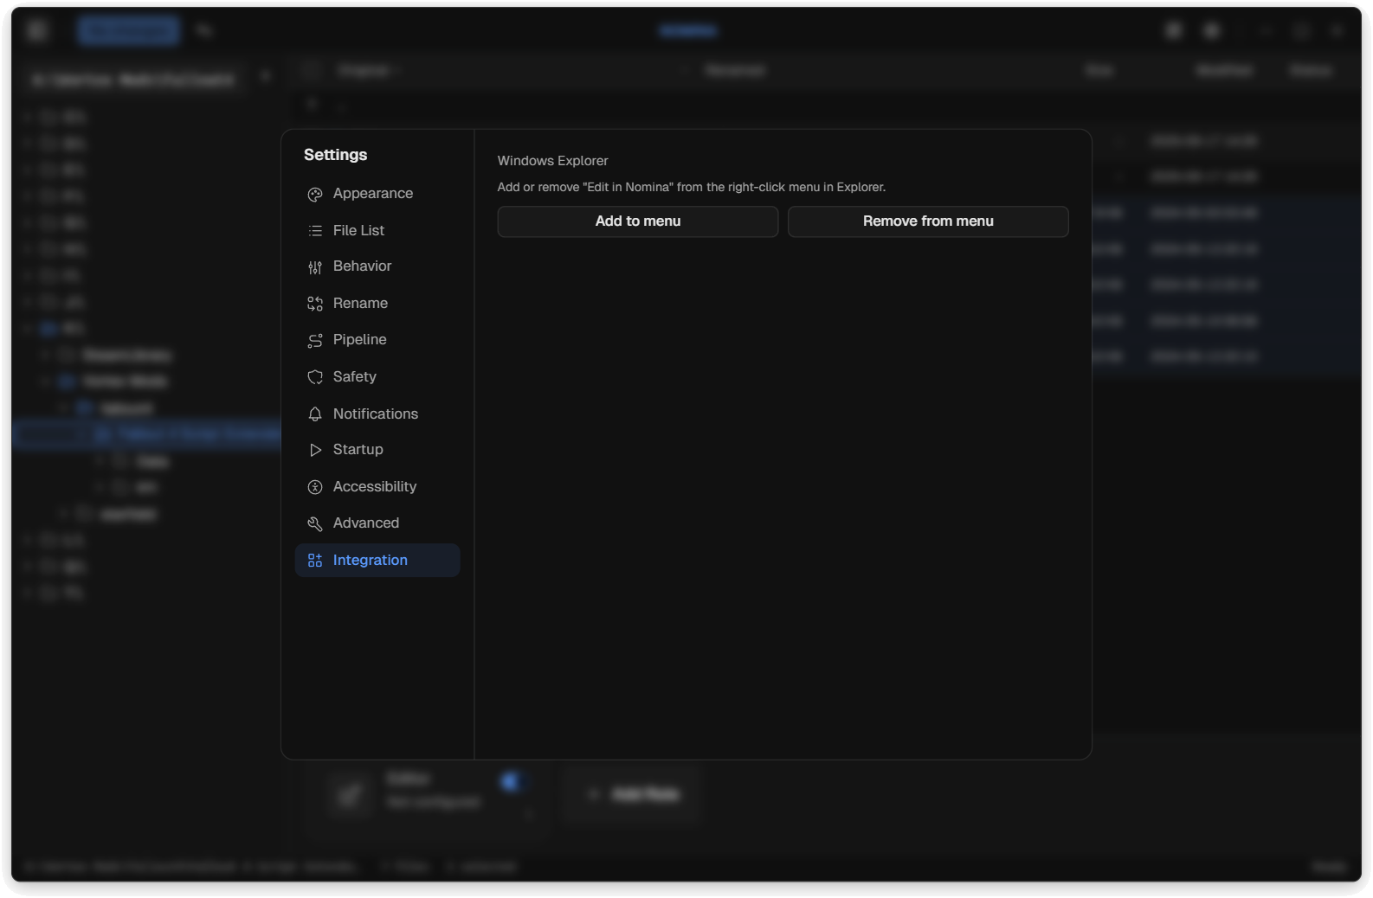Viewport: 1373px width, 898px height.
Task: Switch to the Accessibility settings section
Action: click(374, 486)
